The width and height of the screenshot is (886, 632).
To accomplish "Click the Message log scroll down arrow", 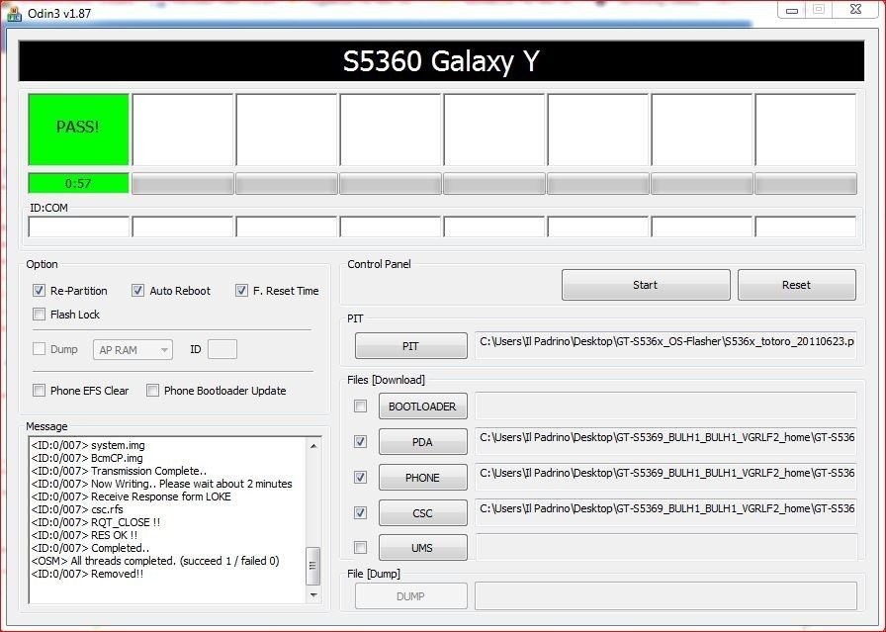I will 313,595.
